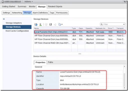Switch to the Getting Started tab
The image size is (128, 91).
(8, 6)
